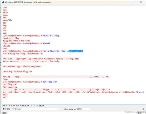The height and width of the screenshot is (114, 146).
Task: Click the echoed 'rar a flag.rar flag -pda19b65c17dc' line
Action: click(23, 54)
